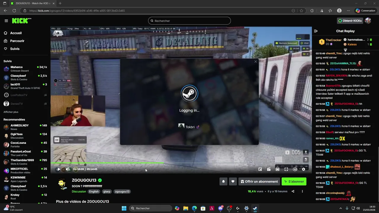The height and width of the screenshot is (213, 379).
Task: Open the three-dot more options menu
Action: pyautogui.click(x=302, y=191)
